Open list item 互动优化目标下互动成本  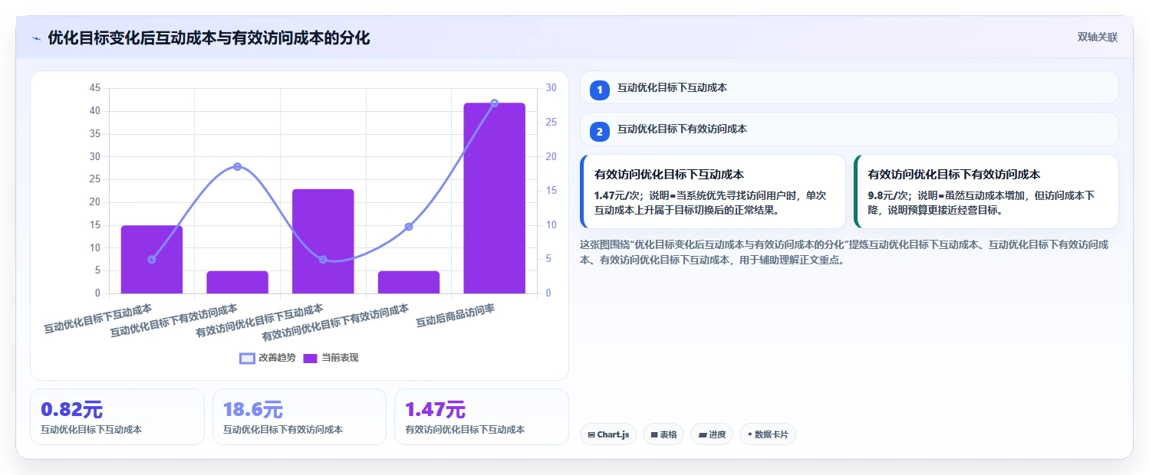[x=849, y=87]
